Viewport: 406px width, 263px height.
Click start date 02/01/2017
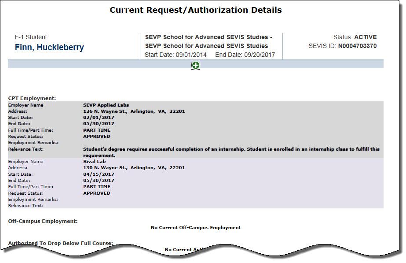coord(99,118)
